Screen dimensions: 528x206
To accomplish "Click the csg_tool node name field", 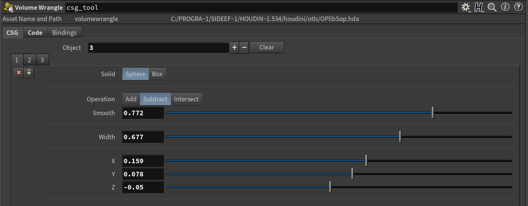I will coord(261,8).
